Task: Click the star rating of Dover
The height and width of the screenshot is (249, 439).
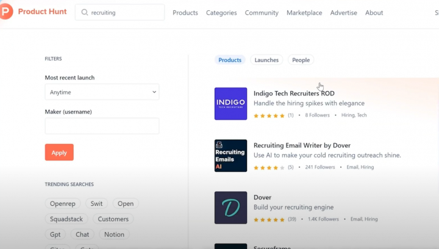Action: [x=269, y=219]
